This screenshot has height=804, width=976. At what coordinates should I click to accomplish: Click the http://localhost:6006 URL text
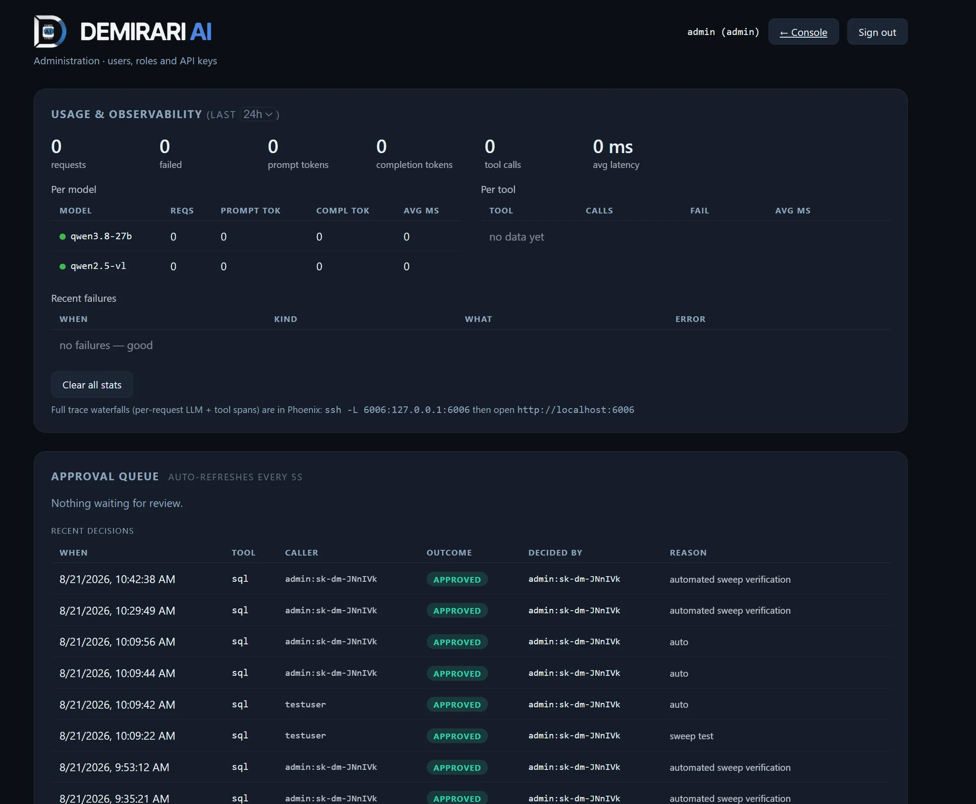point(575,410)
